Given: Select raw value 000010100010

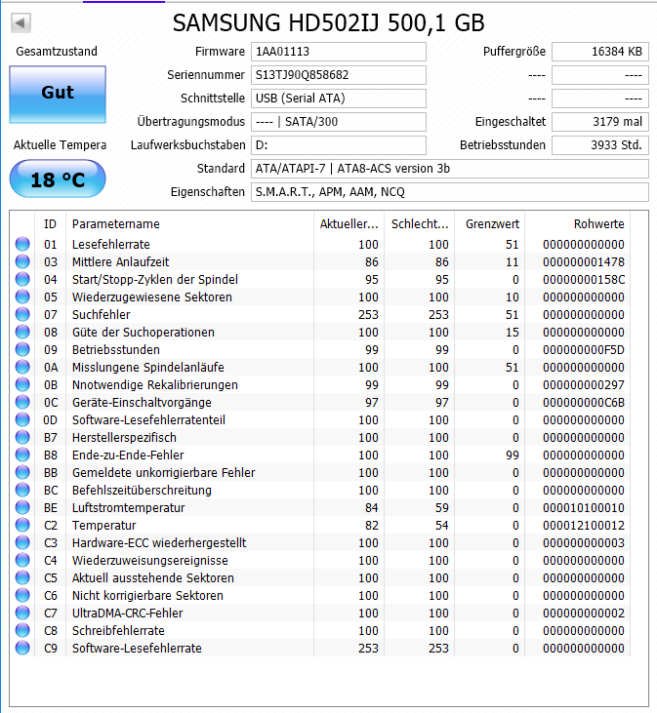Looking at the screenshot, I should tap(584, 507).
